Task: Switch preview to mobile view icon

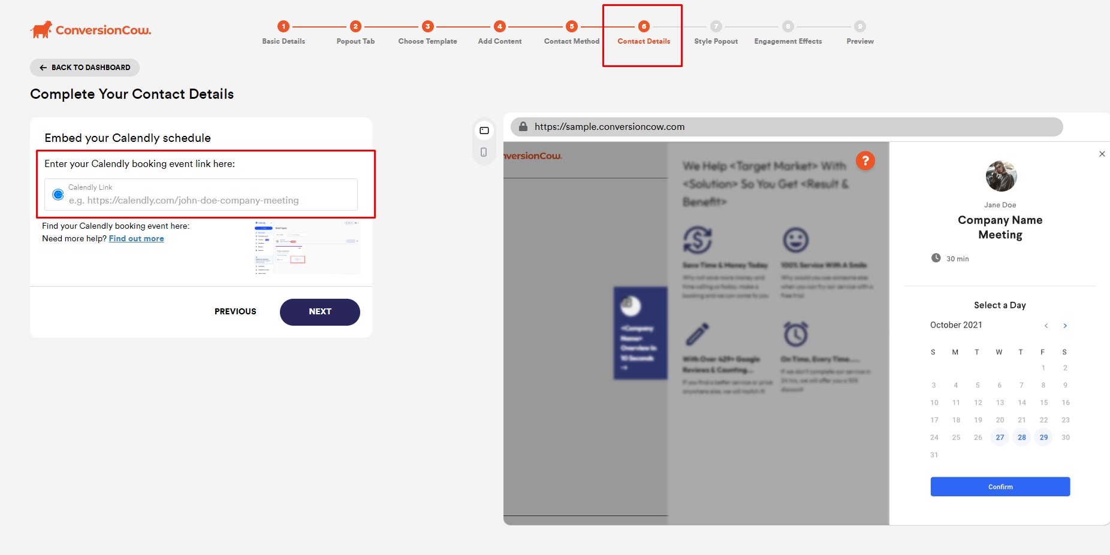Action: coord(484,152)
